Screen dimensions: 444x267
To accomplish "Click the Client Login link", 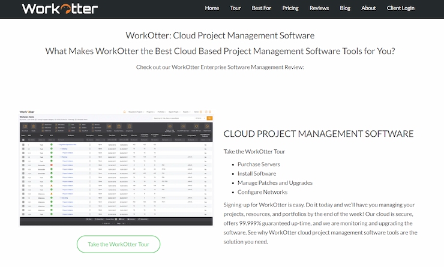I will (401, 8).
